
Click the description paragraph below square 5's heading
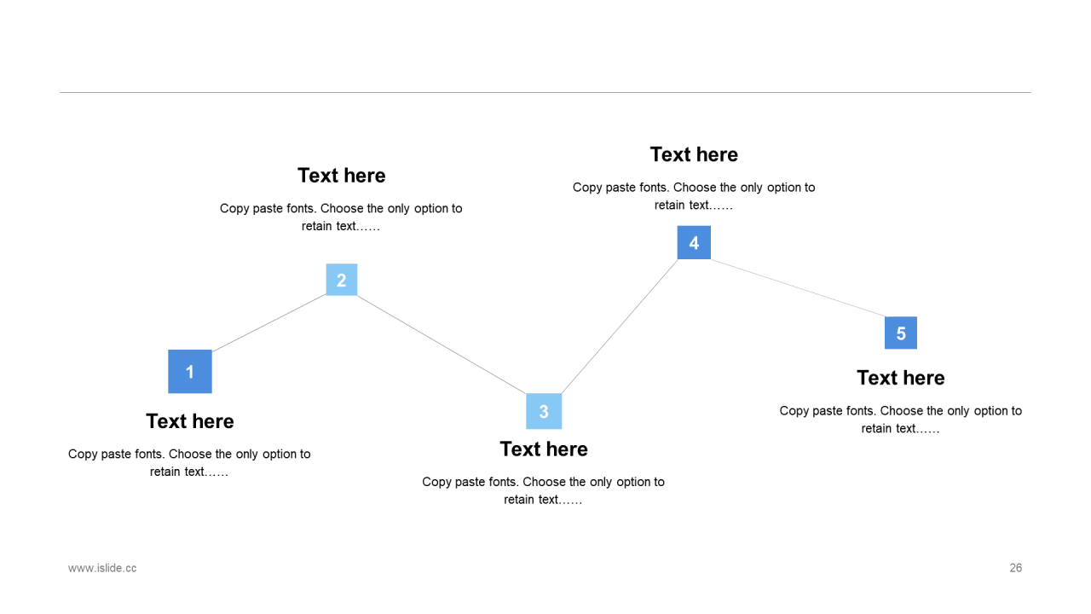coord(900,420)
